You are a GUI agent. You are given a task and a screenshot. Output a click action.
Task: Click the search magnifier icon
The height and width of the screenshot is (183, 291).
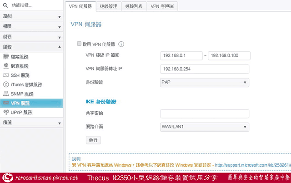tap(5, 5)
